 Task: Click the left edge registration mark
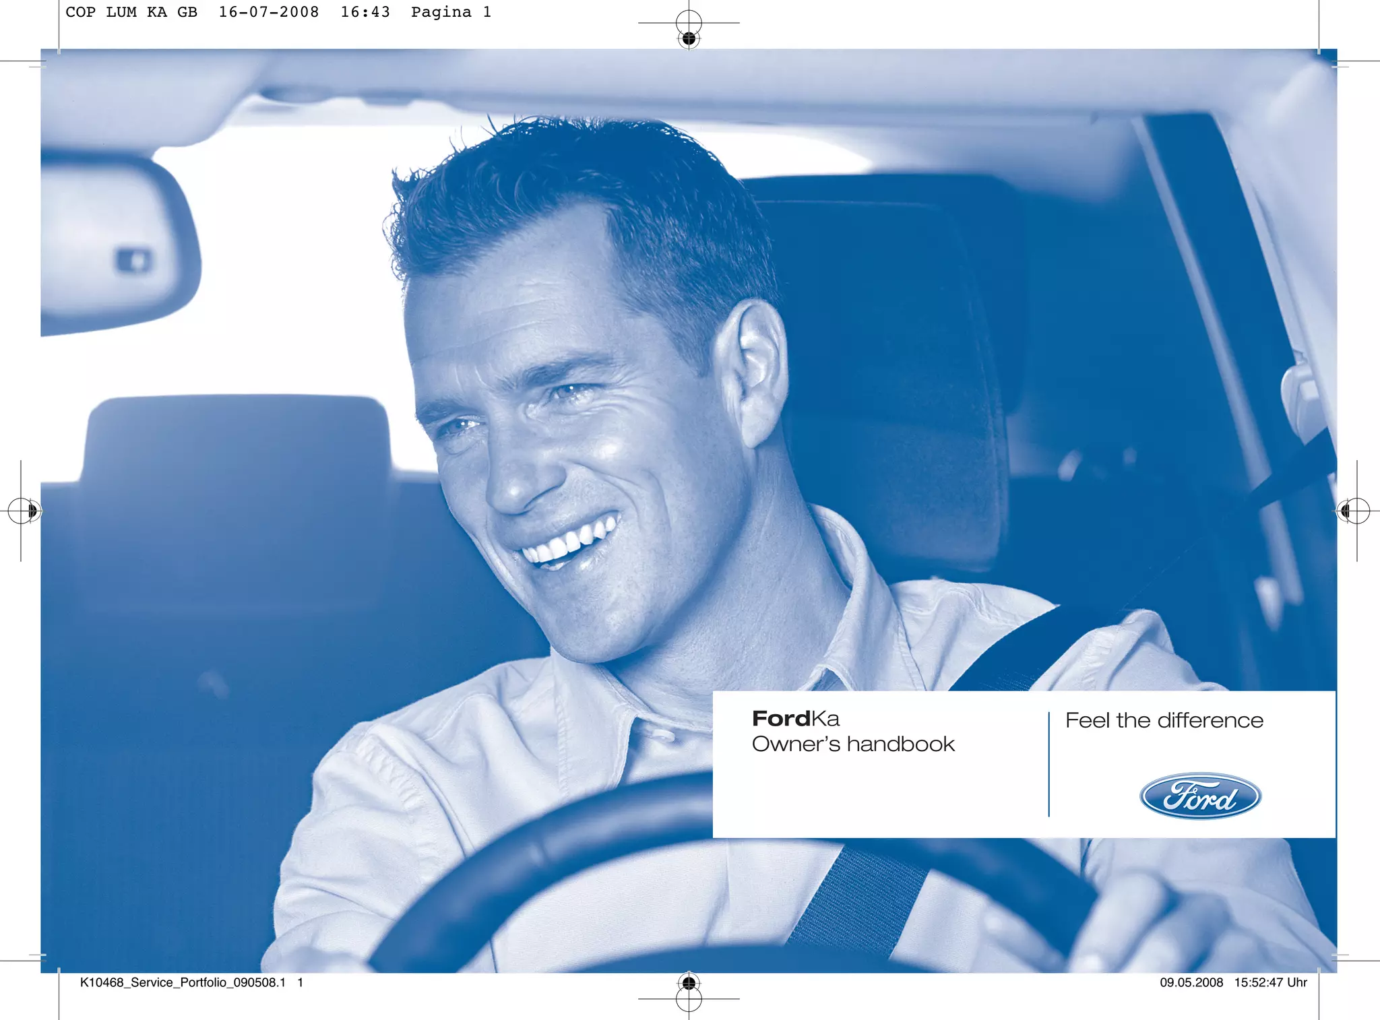[x=22, y=511]
